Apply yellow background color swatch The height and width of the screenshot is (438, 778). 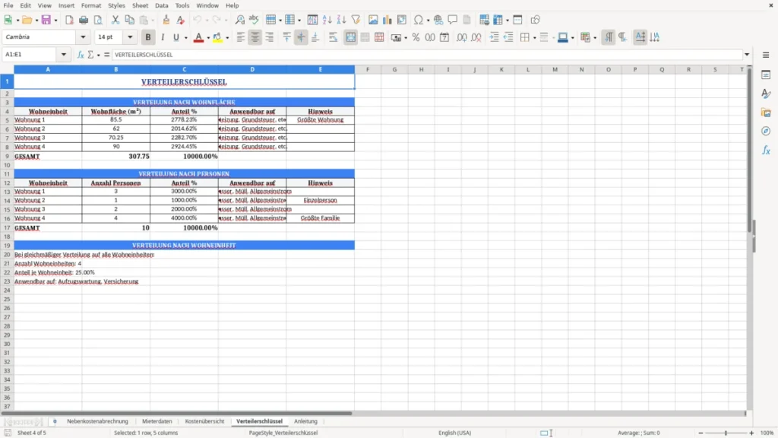pyautogui.click(x=217, y=37)
